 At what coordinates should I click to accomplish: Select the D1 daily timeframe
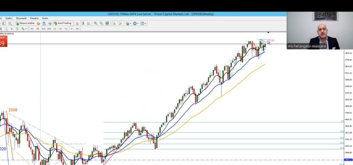[66, 29]
